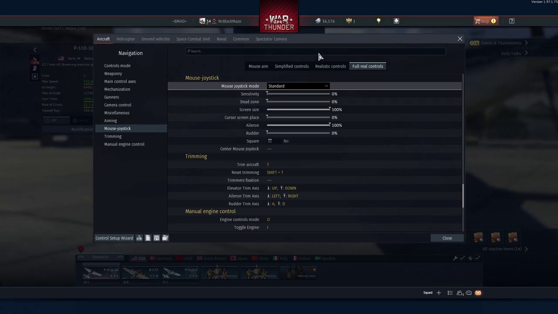Open the contacts icon in the squad bar
Screen dimensions: 558x314
tap(460, 293)
